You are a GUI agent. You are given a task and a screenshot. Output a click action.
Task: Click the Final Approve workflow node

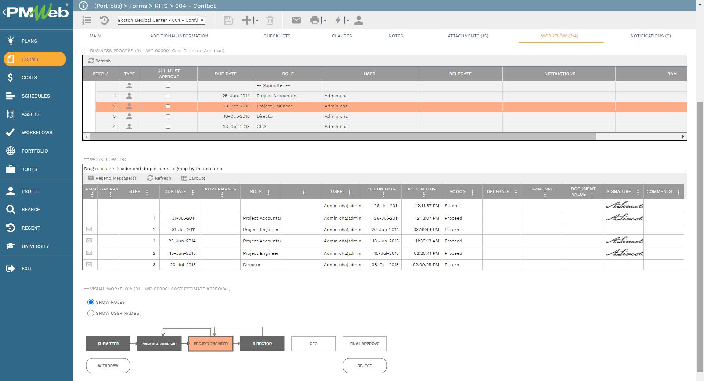pyautogui.click(x=365, y=344)
